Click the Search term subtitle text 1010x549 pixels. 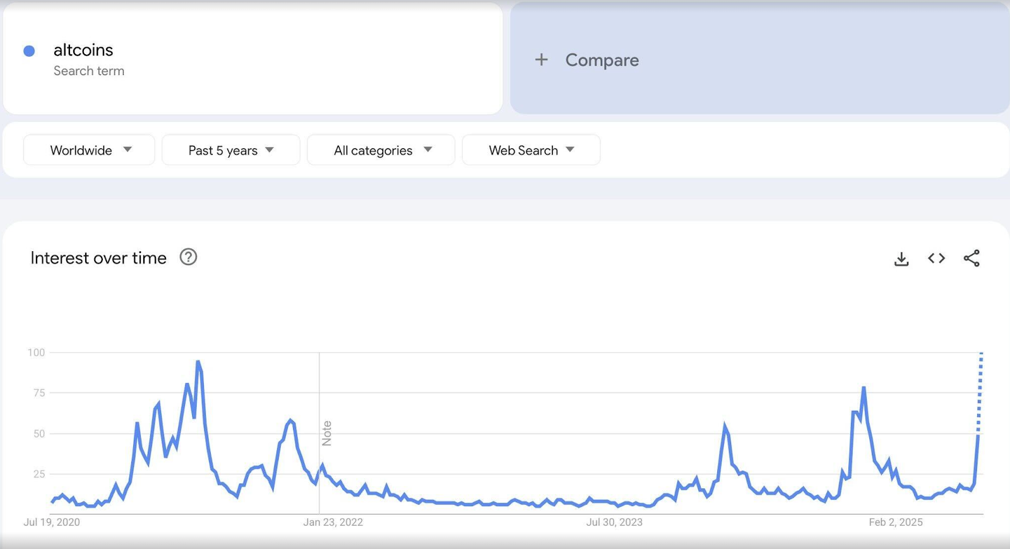click(89, 71)
